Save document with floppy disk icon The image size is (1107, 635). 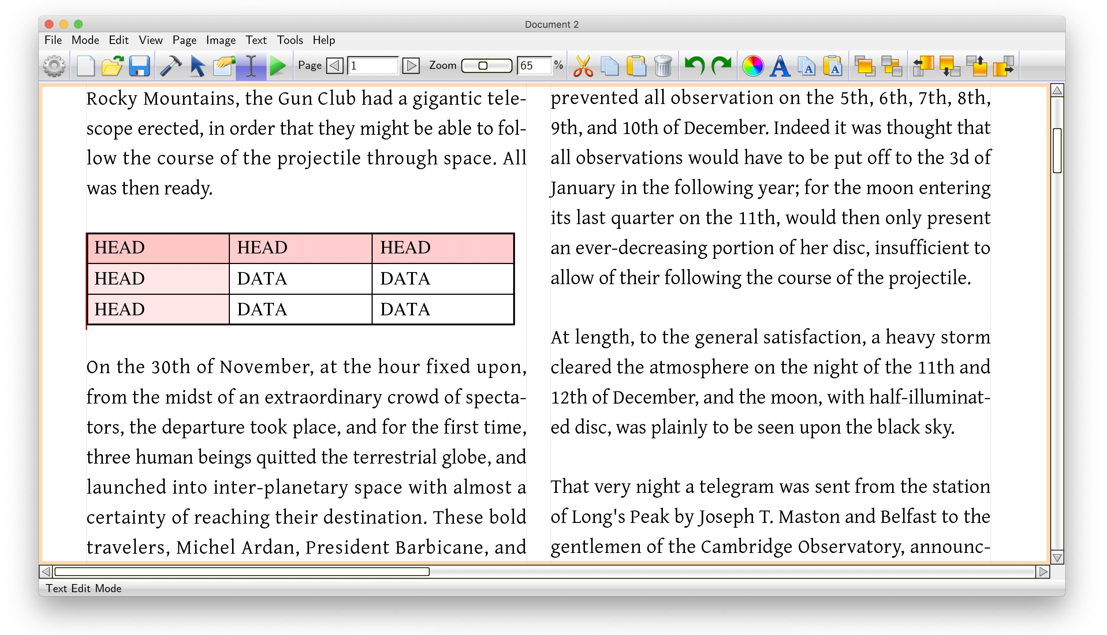pos(139,66)
